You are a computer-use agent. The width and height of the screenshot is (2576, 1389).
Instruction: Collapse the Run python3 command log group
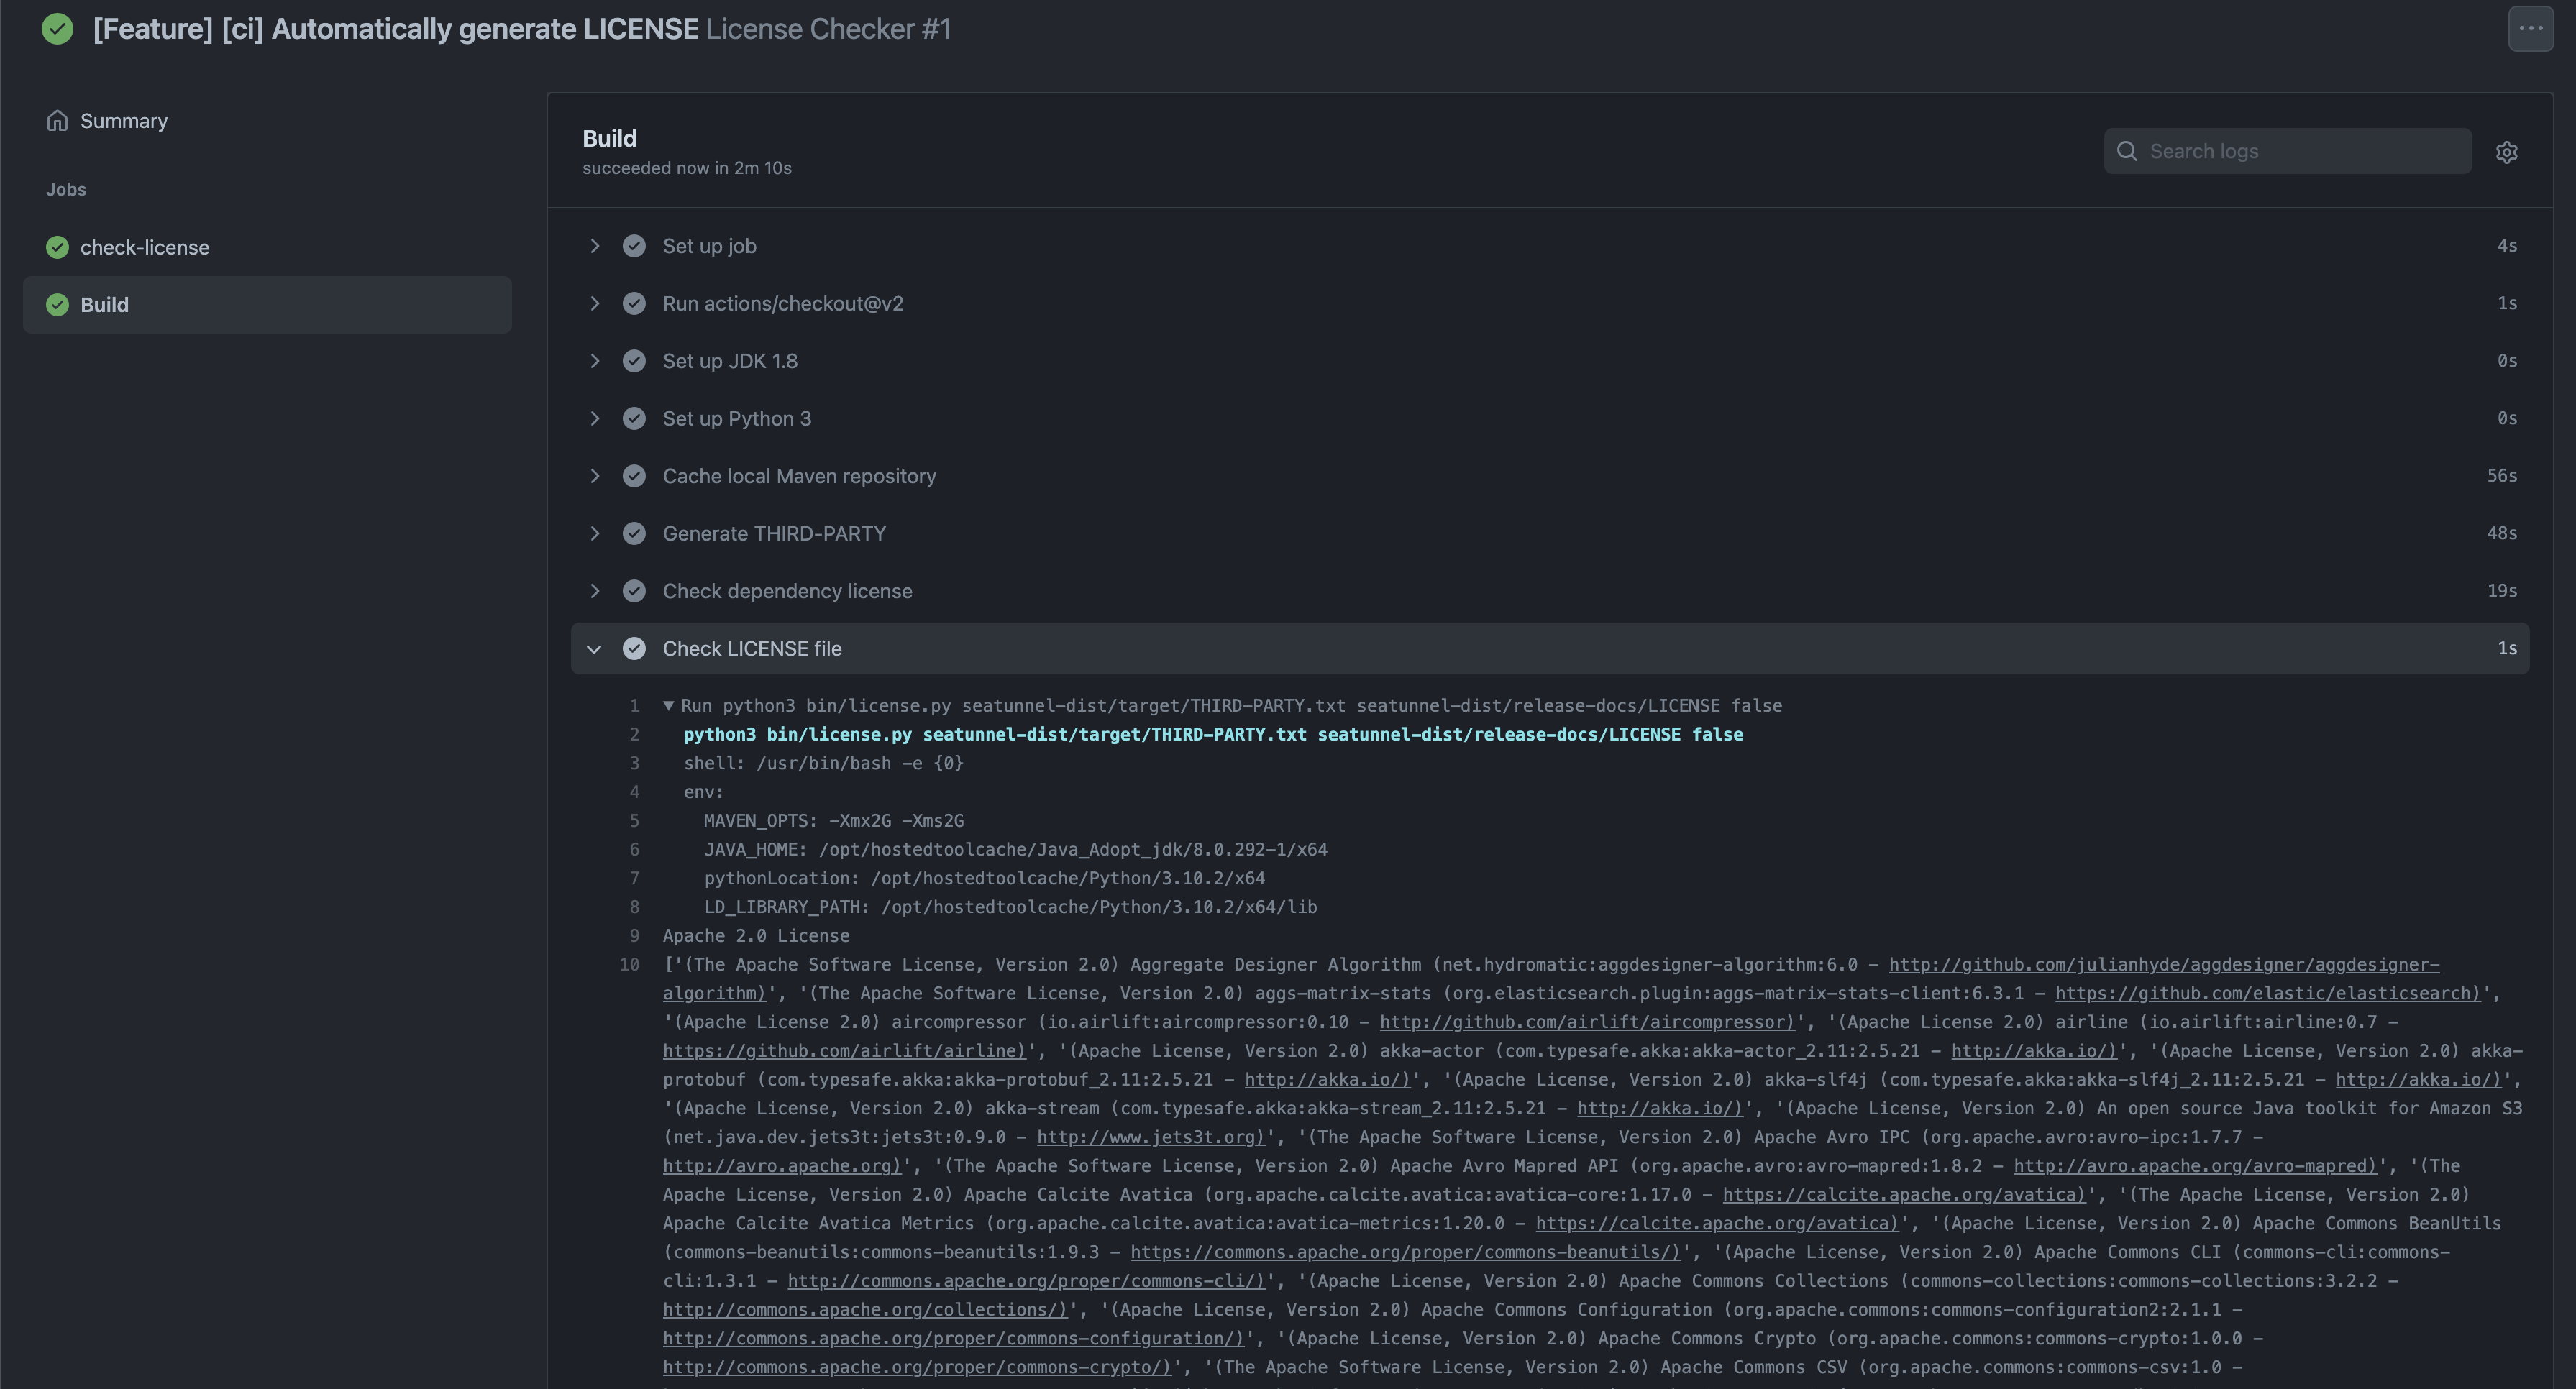click(x=669, y=706)
